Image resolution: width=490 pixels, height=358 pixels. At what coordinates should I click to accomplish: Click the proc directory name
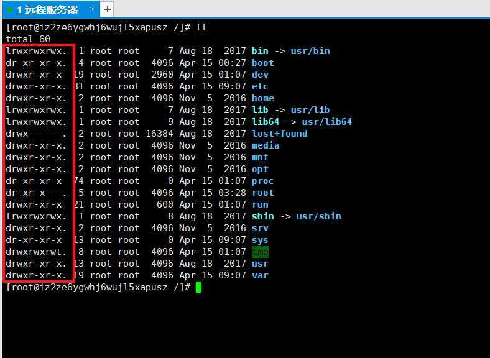[263, 181]
